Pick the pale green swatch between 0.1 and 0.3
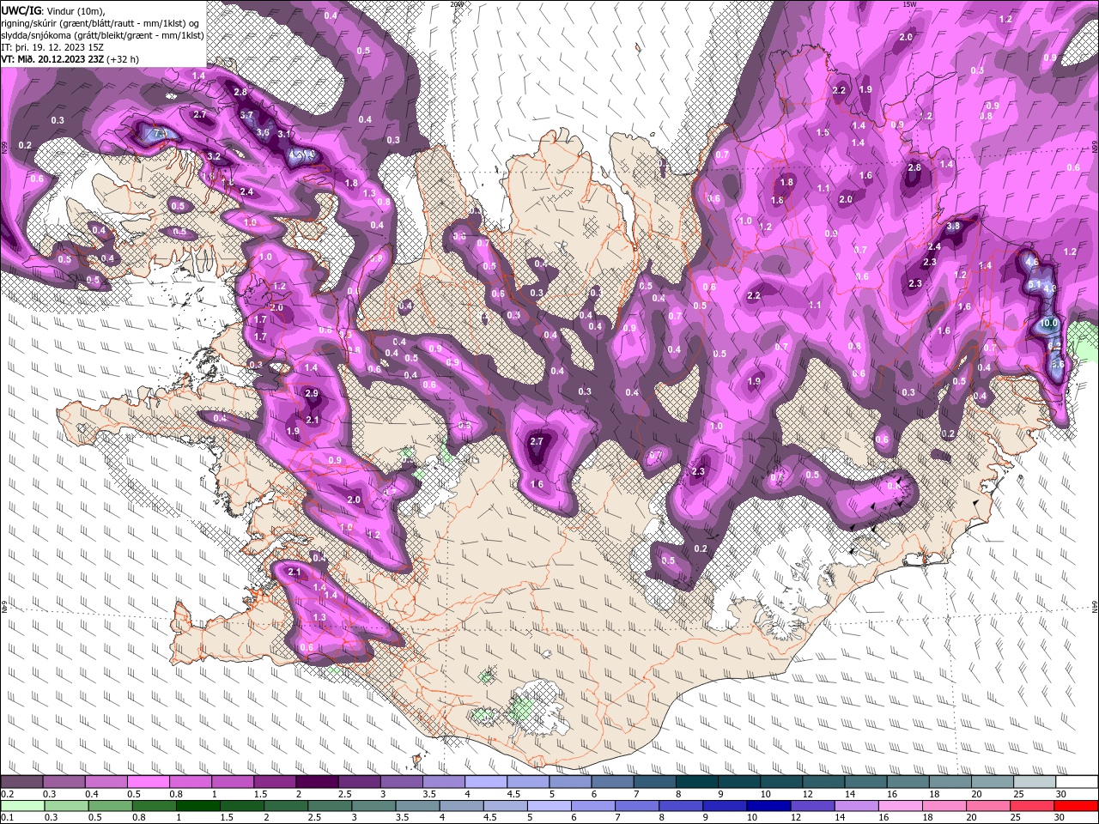Viewport: 1099px width, 824px height. (22, 805)
